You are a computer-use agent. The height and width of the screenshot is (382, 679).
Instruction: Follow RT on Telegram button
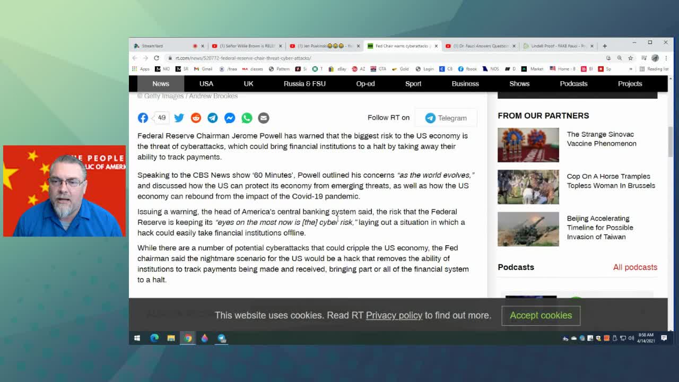point(445,118)
